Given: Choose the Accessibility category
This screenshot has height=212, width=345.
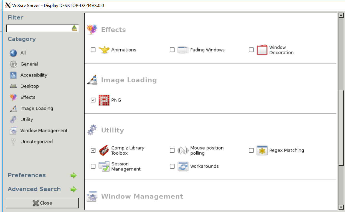Looking at the screenshot, I should 34,75.
